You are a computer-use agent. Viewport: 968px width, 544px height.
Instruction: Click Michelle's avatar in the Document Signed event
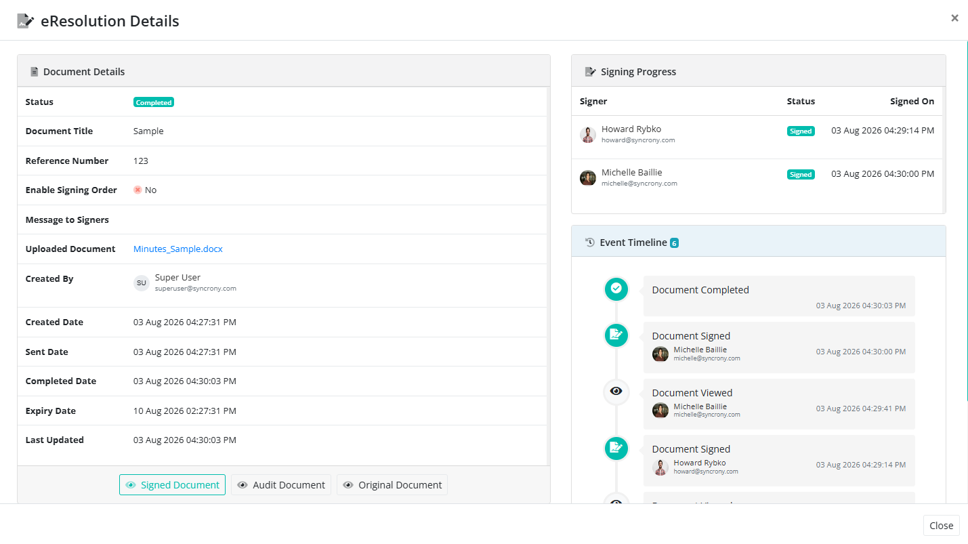click(660, 354)
